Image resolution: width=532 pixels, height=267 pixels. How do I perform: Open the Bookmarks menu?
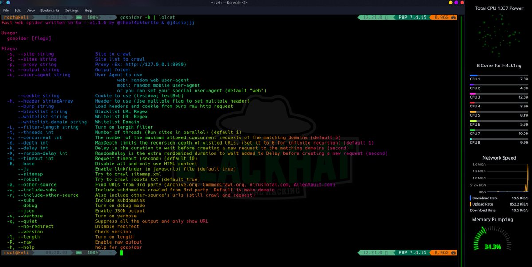50,10
